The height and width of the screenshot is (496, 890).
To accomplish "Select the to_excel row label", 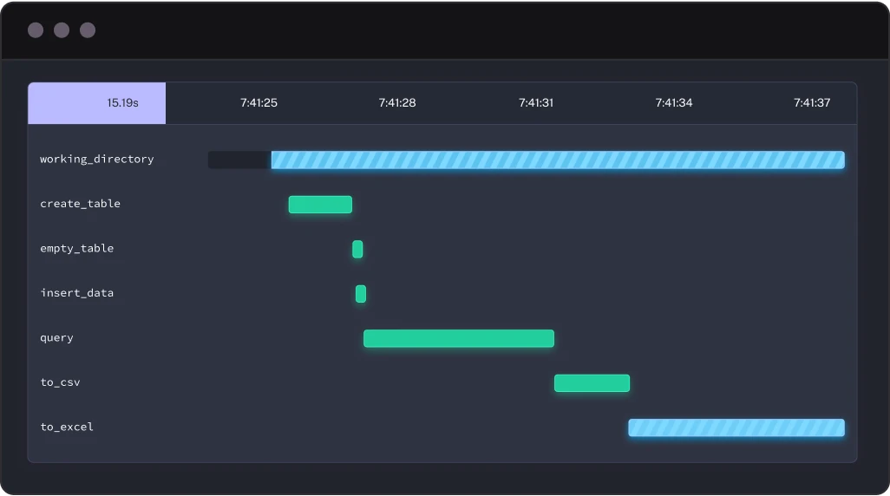I will tap(67, 427).
